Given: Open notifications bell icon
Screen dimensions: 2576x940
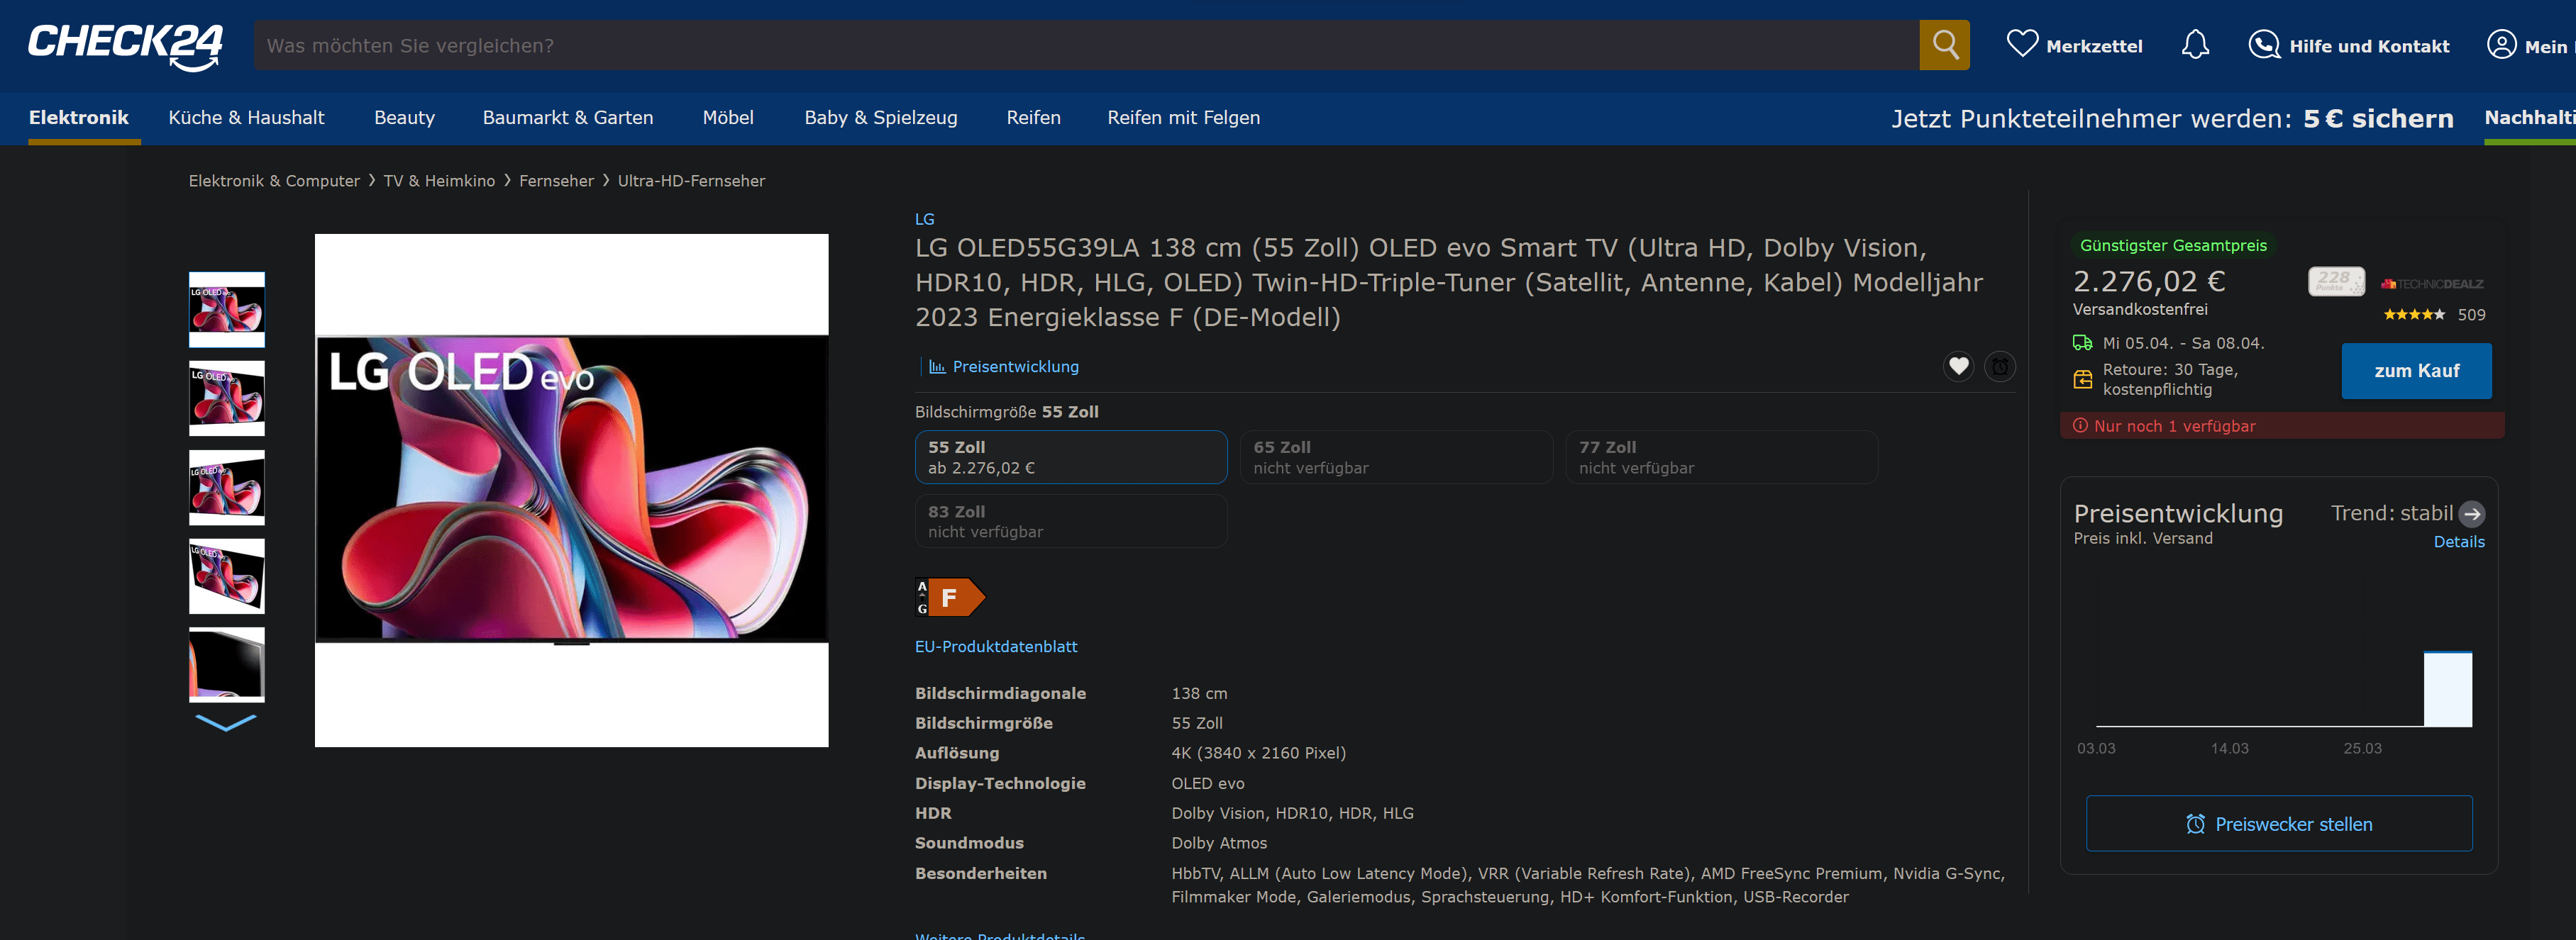Looking at the screenshot, I should 2195,45.
